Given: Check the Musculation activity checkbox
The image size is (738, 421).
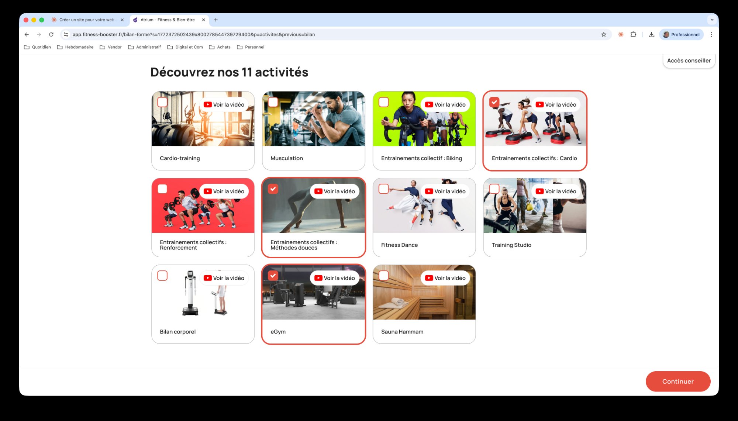Looking at the screenshot, I should pyautogui.click(x=273, y=102).
